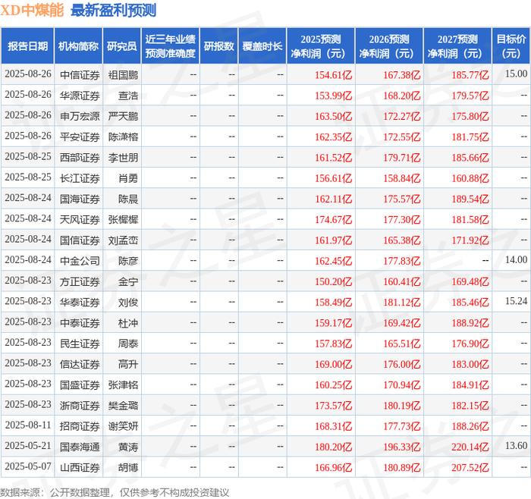Click the 报告日期 column header

[x=27, y=46]
